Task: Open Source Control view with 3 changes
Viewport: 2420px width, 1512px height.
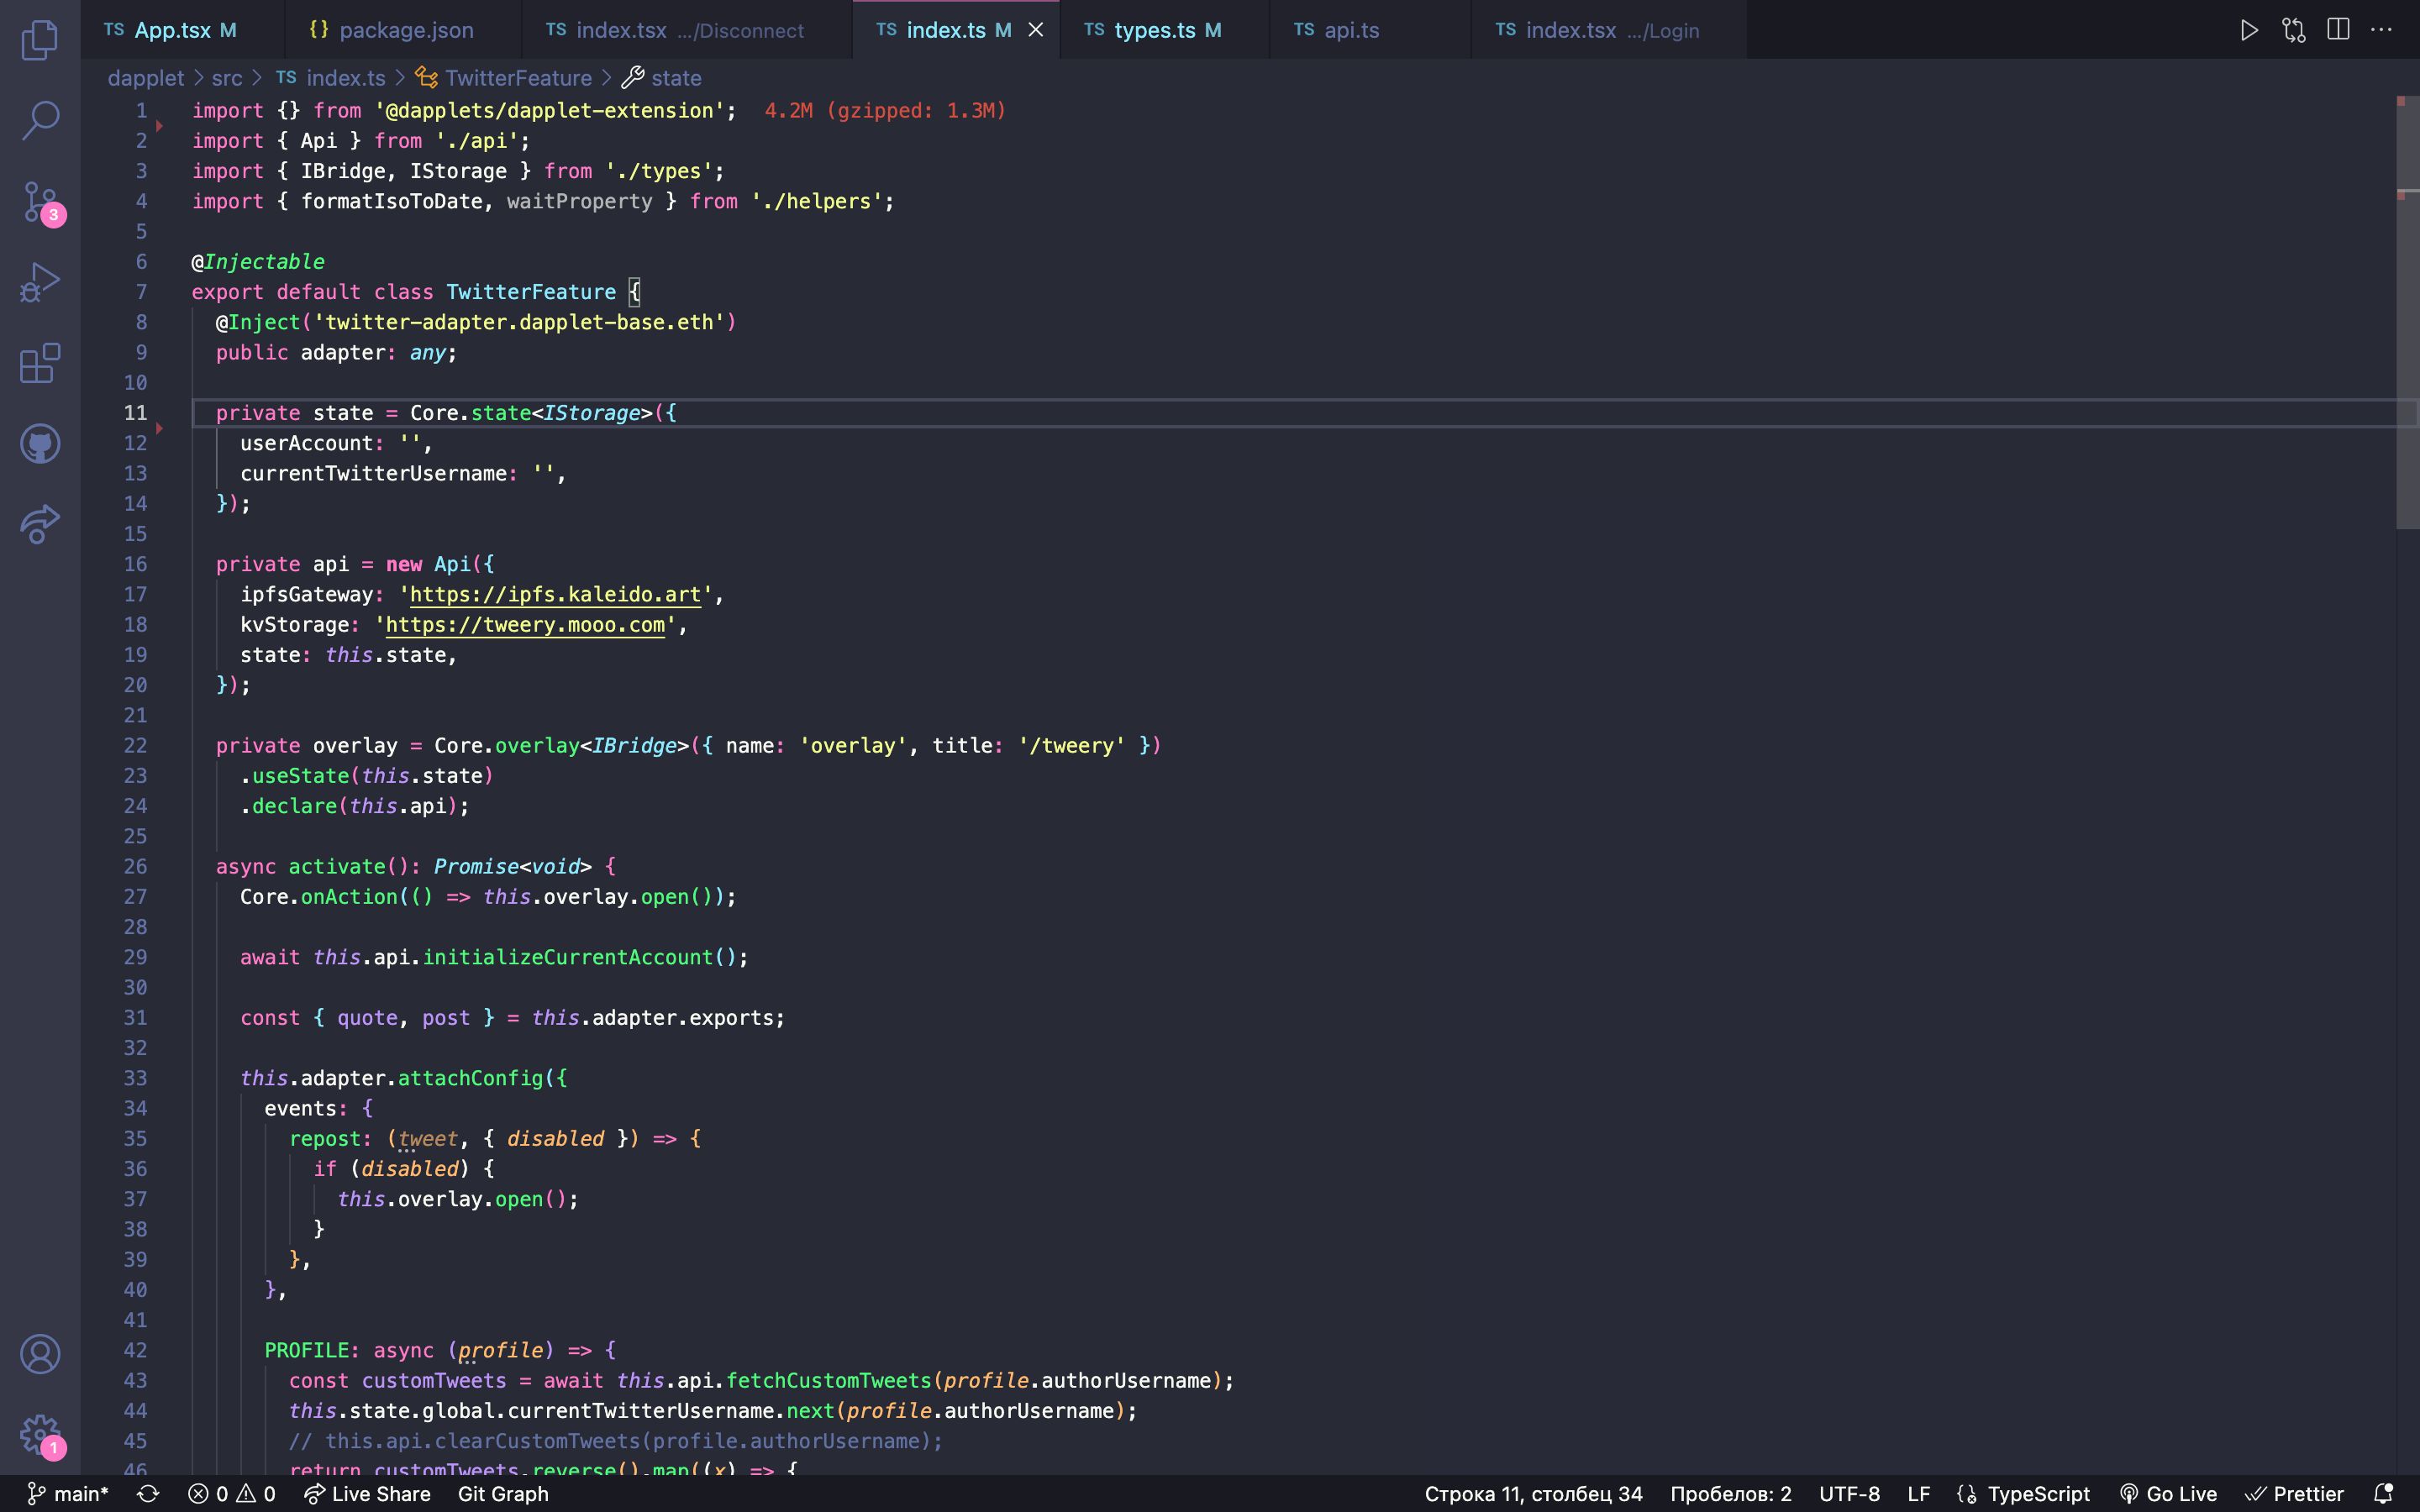Action: [x=40, y=202]
